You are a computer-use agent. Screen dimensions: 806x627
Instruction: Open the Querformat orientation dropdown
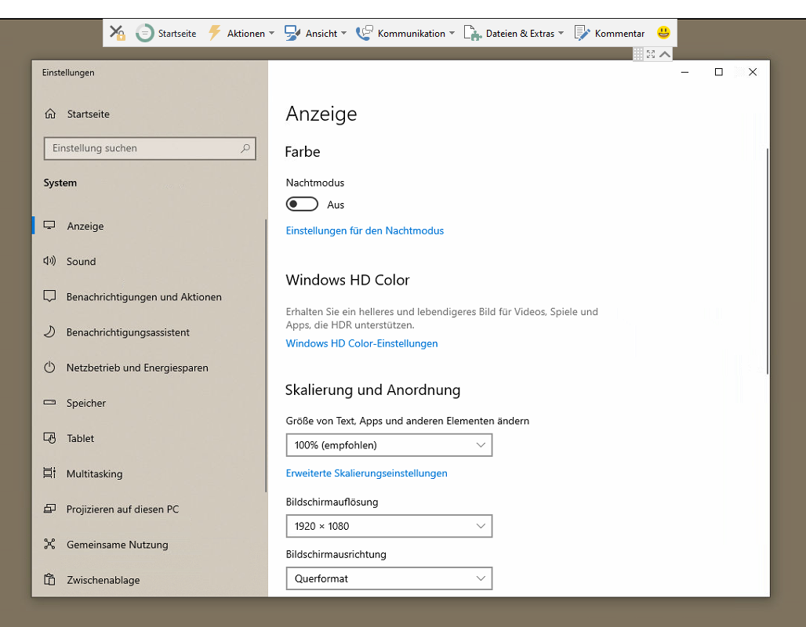click(389, 578)
